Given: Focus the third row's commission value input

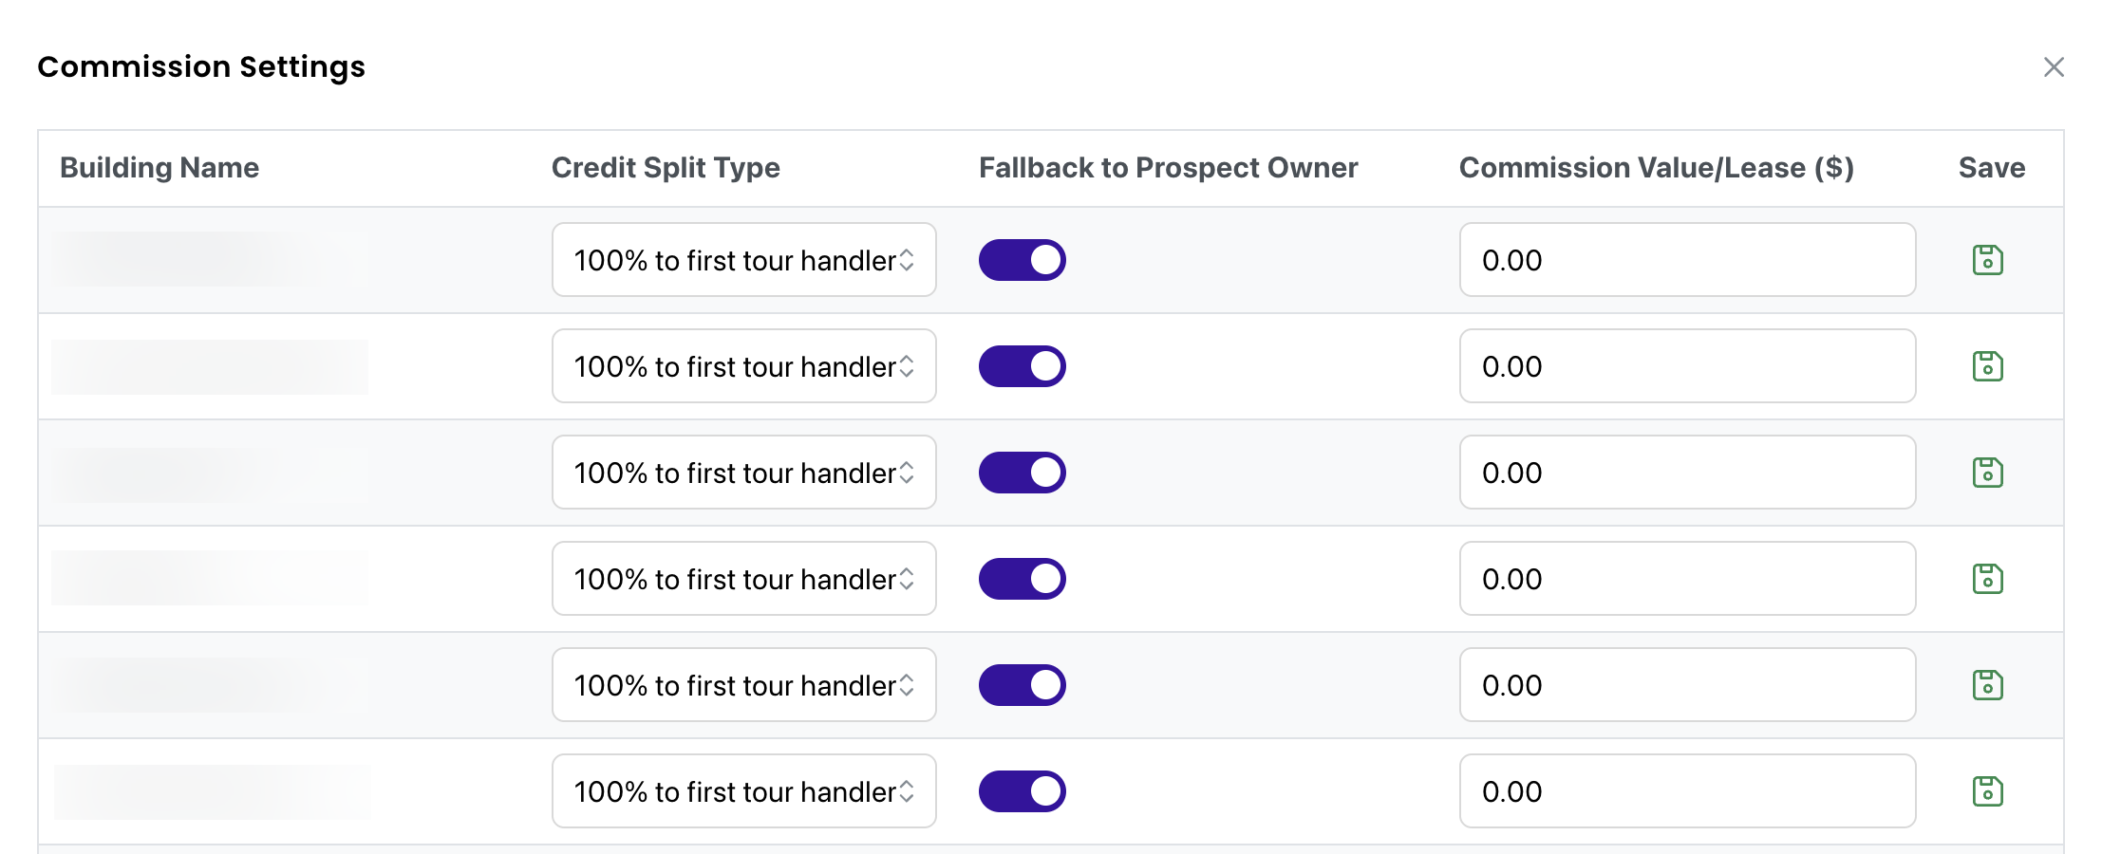Looking at the screenshot, I should pos(1687,473).
